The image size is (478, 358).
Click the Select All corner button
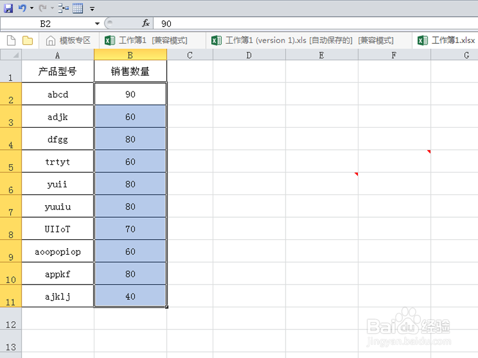tap(11, 55)
